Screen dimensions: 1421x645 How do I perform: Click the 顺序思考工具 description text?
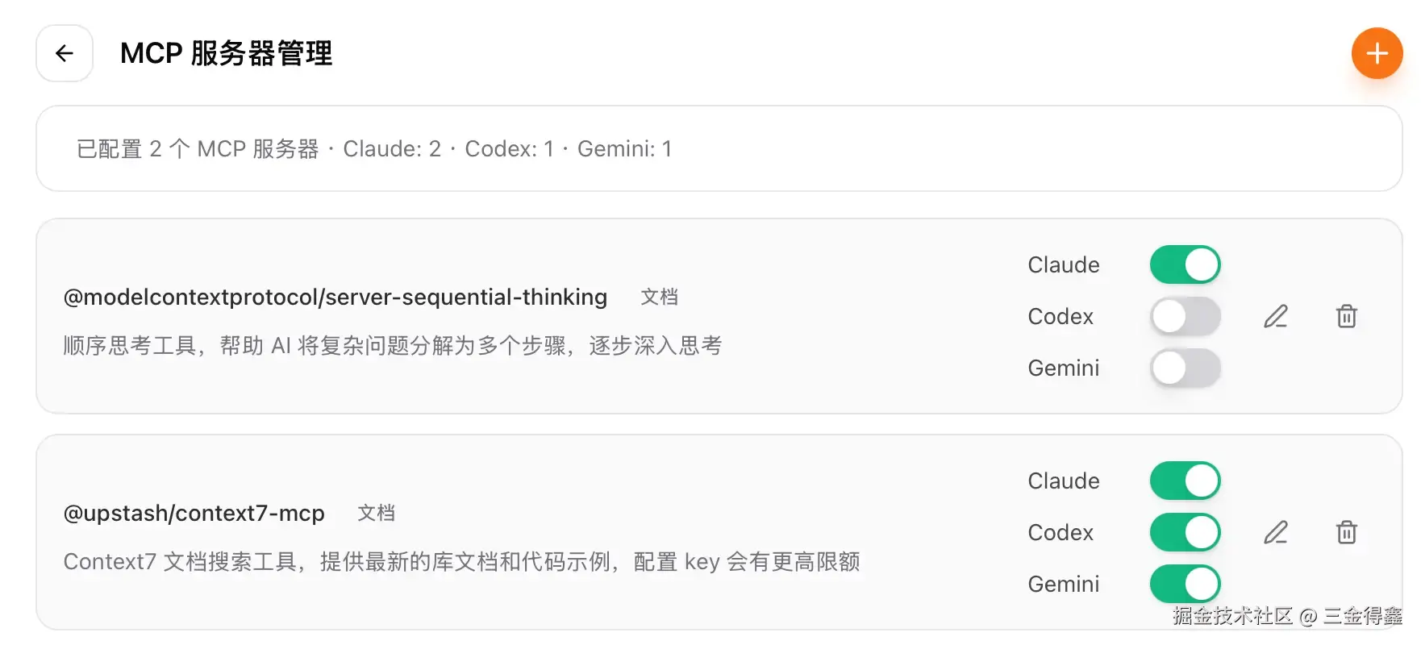click(392, 346)
